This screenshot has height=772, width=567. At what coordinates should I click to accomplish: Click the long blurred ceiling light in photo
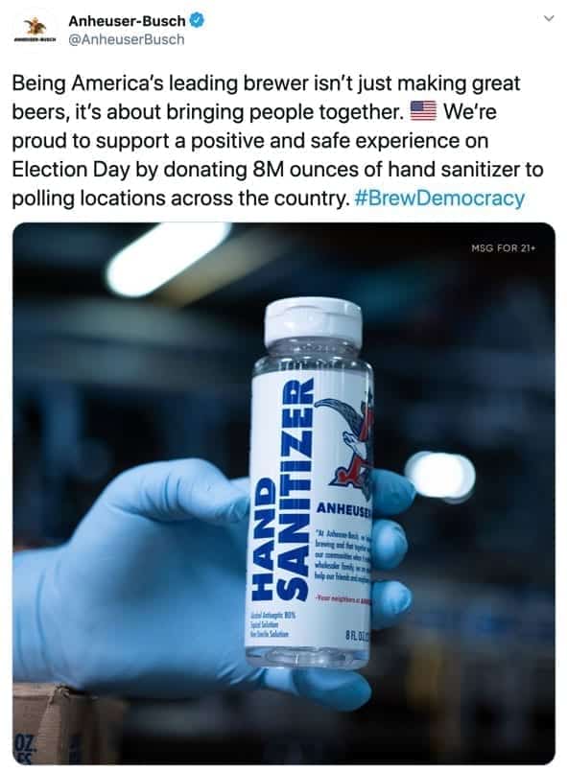(170, 258)
